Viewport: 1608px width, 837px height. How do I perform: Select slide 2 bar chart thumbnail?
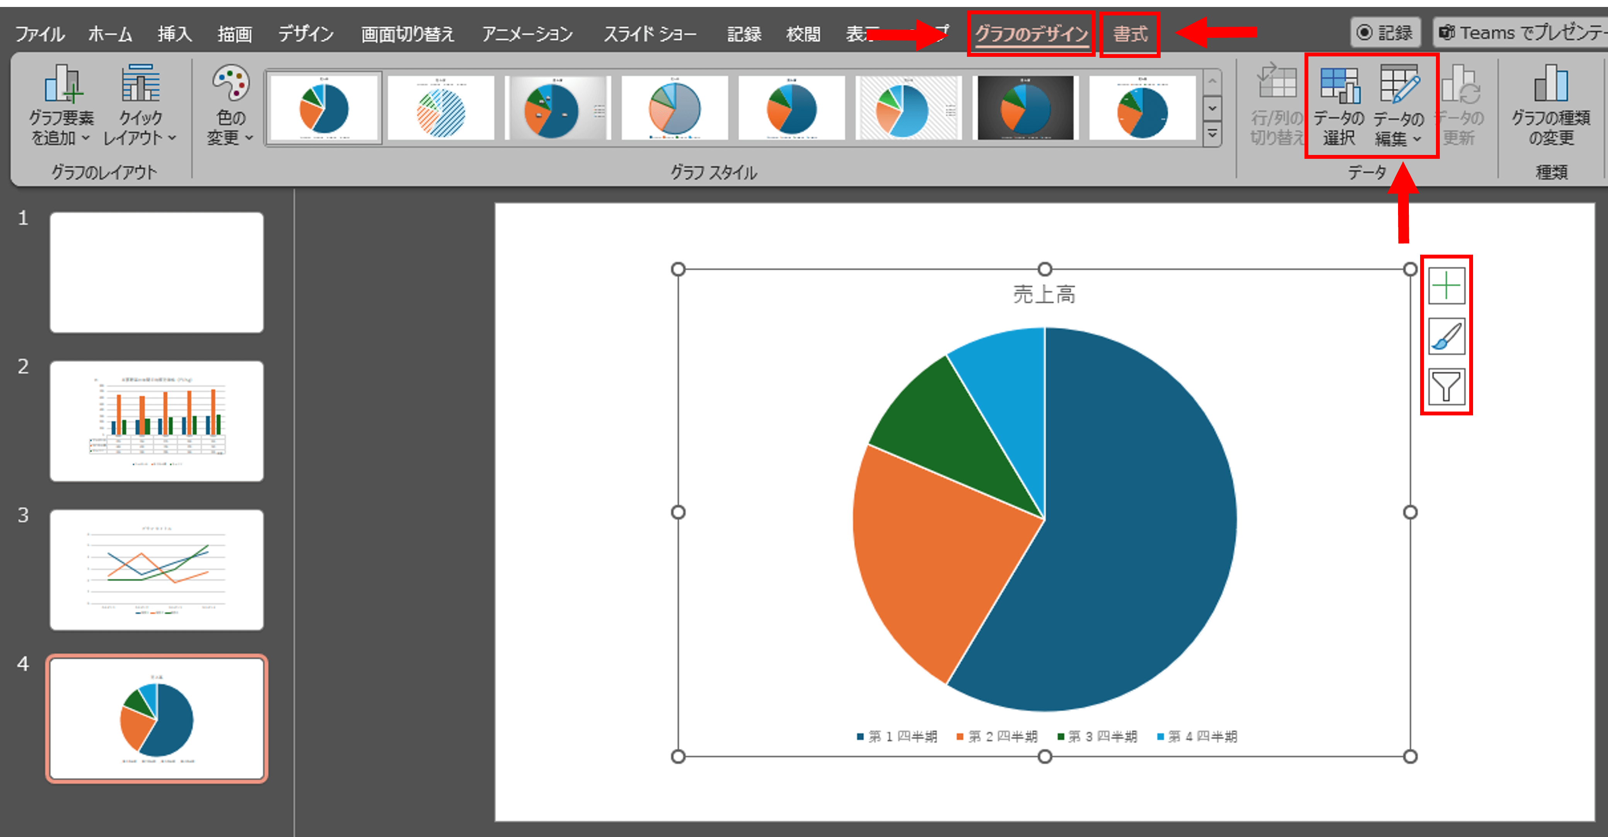point(157,421)
